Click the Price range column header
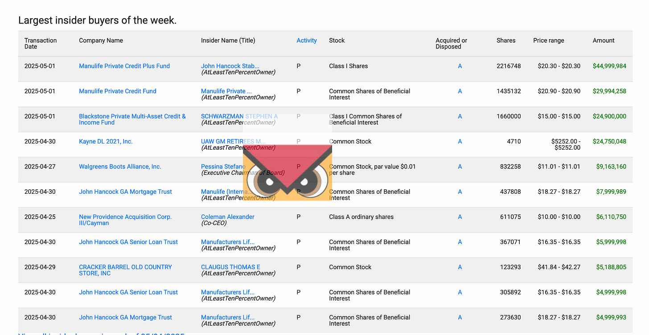 pyautogui.click(x=549, y=41)
